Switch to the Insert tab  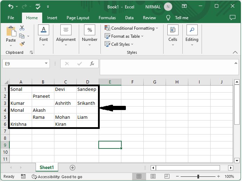(x=52, y=18)
